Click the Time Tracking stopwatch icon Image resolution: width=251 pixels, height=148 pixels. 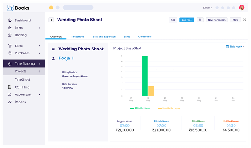pyautogui.click(x=10, y=64)
